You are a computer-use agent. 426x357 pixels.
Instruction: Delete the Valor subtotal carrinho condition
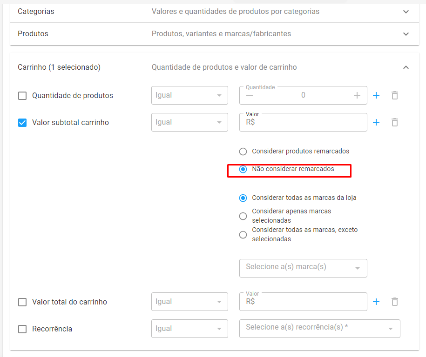pos(395,122)
